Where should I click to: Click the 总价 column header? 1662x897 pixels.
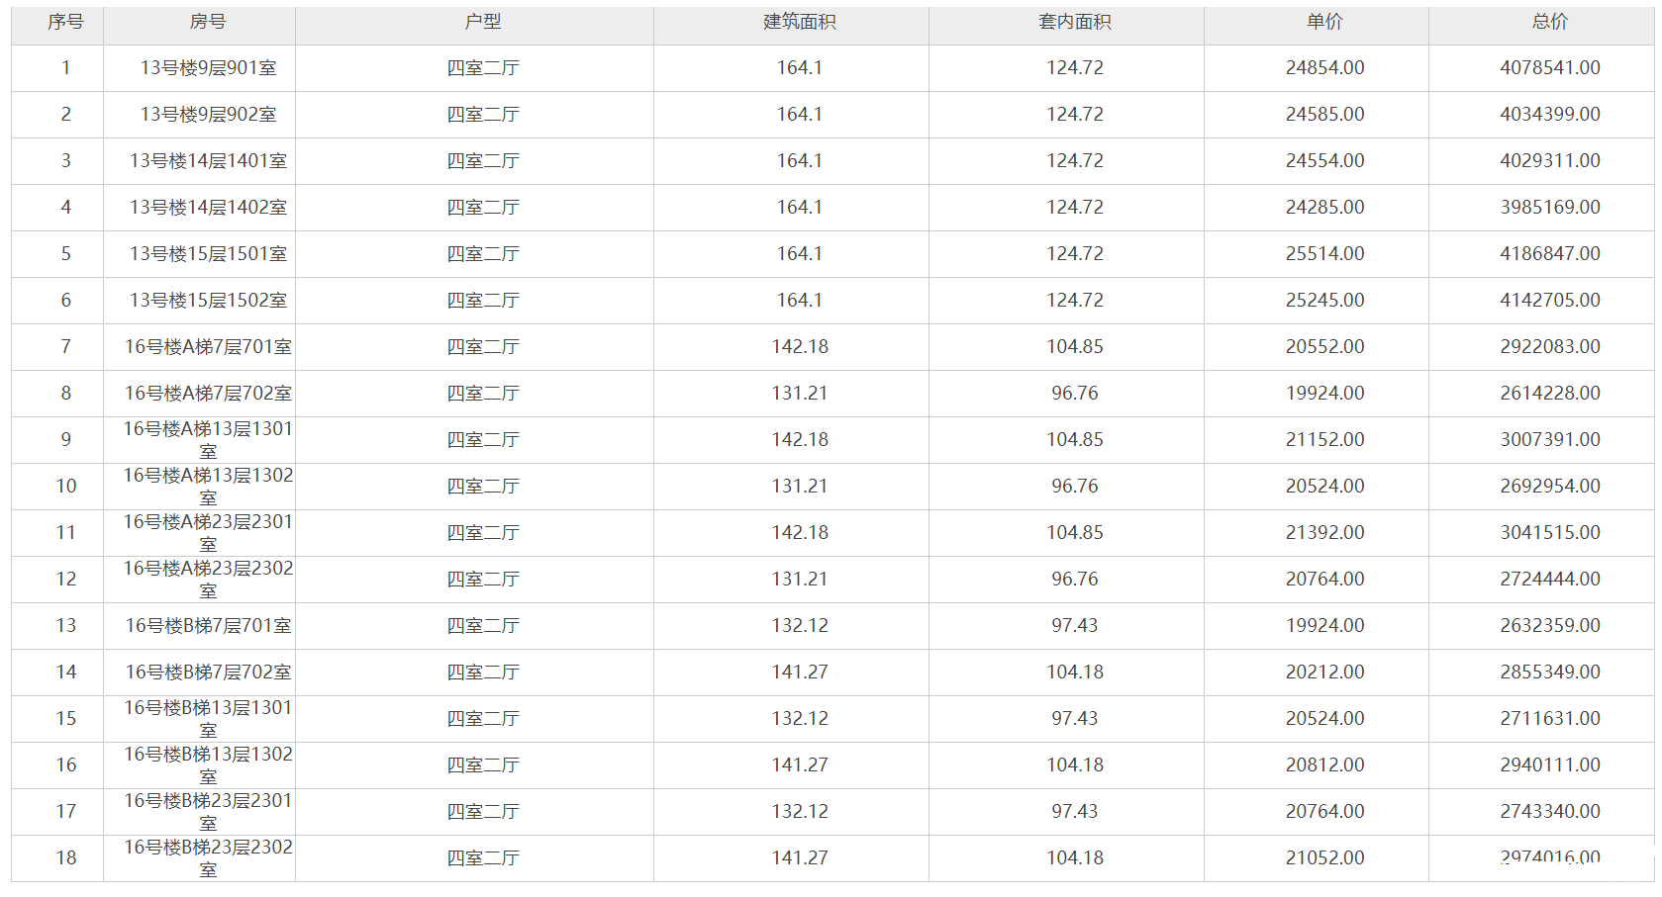pyautogui.click(x=1550, y=22)
